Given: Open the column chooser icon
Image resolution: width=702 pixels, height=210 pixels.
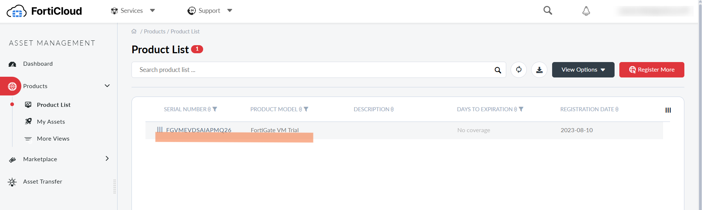Looking at the screenshot, I should [668, 110].
